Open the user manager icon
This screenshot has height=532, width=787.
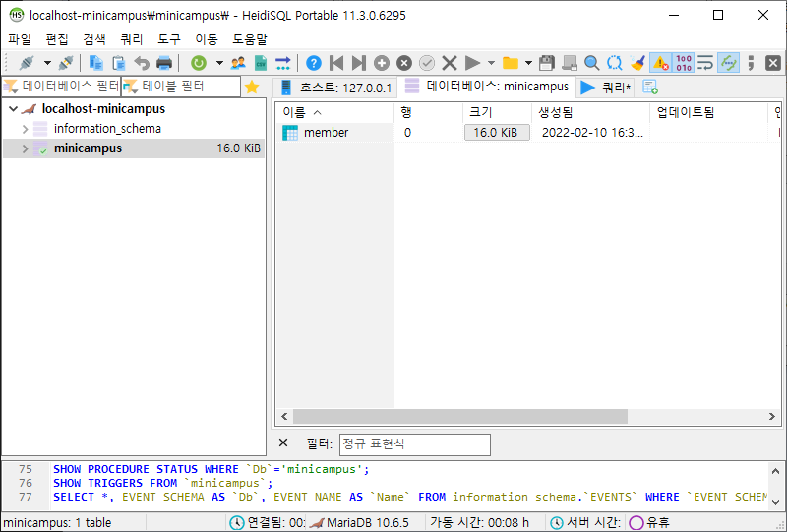point(238,63)
